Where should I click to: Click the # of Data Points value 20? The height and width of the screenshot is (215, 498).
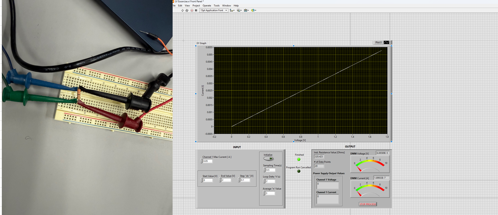tap(319, 166)
